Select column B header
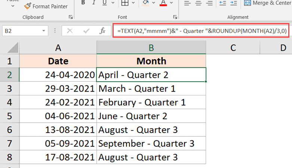Viewport: 292px width, 168px height. [151, 47]
